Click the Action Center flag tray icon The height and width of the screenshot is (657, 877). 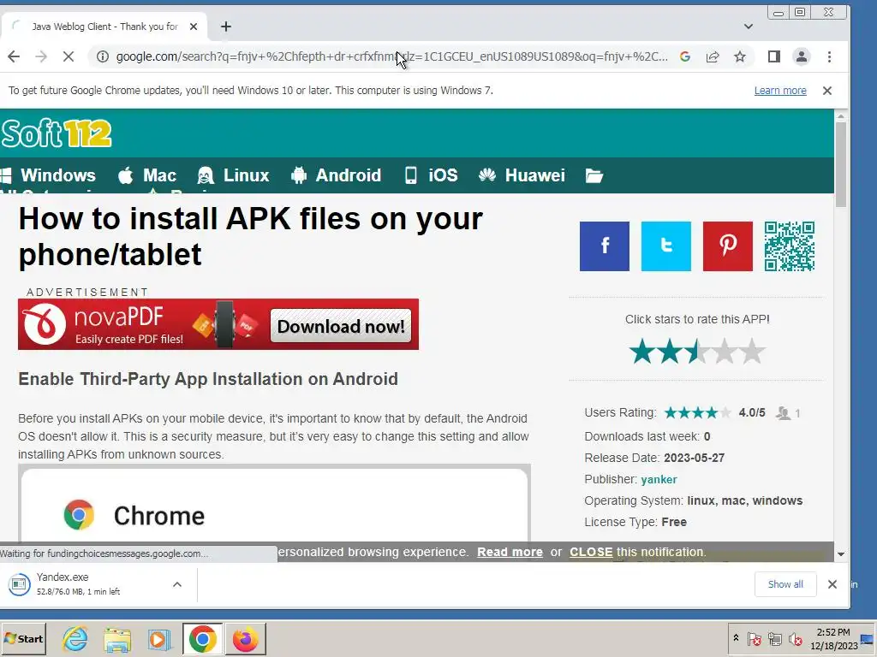pos(755,638)
